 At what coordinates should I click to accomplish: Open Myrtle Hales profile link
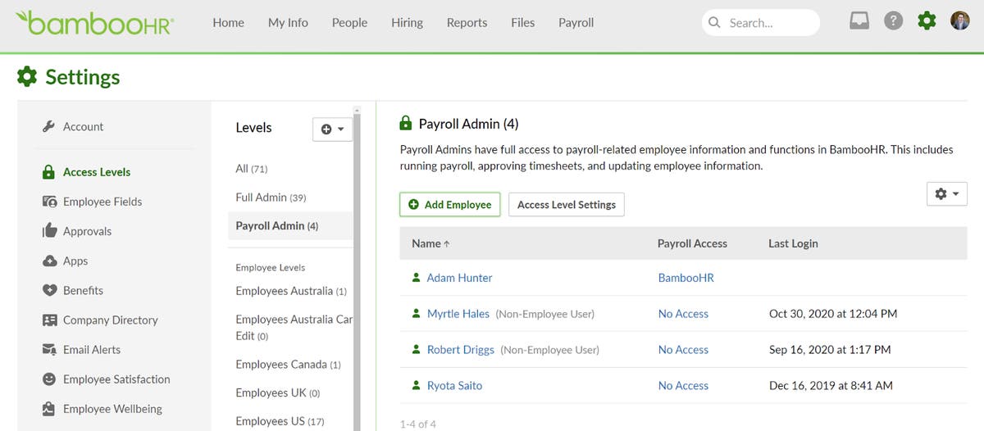(458, 314)
